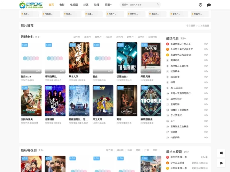Open the 动漫 nav item

coord(96,5)
